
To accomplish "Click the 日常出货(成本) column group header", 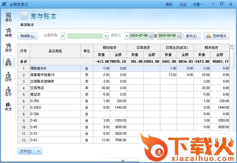I will [x=177, y=48].
